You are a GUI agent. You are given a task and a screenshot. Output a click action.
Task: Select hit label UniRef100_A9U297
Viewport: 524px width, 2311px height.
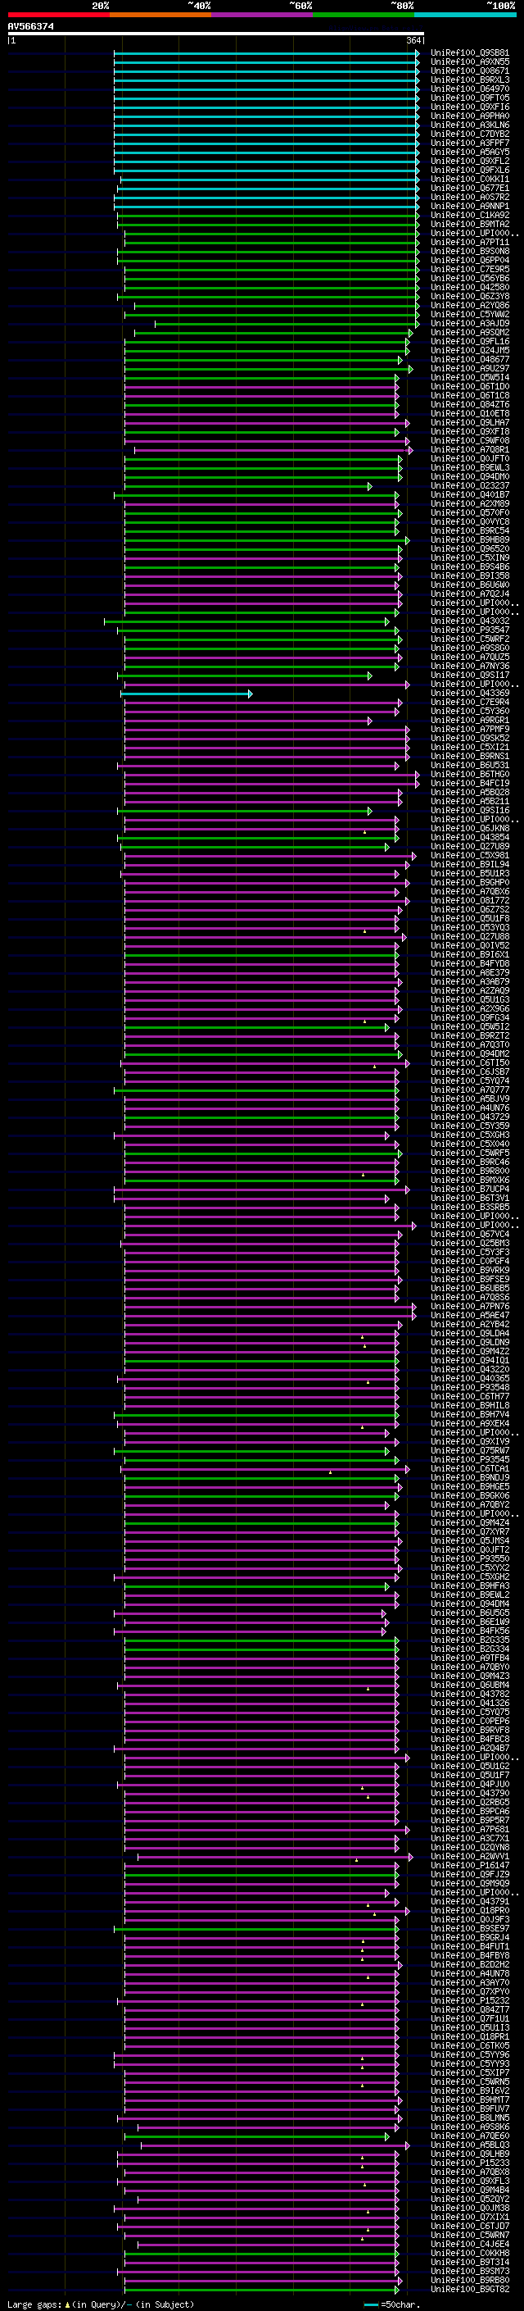pos(470,369)
